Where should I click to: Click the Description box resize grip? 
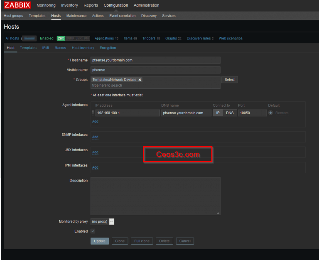click(x=218, y=213)
